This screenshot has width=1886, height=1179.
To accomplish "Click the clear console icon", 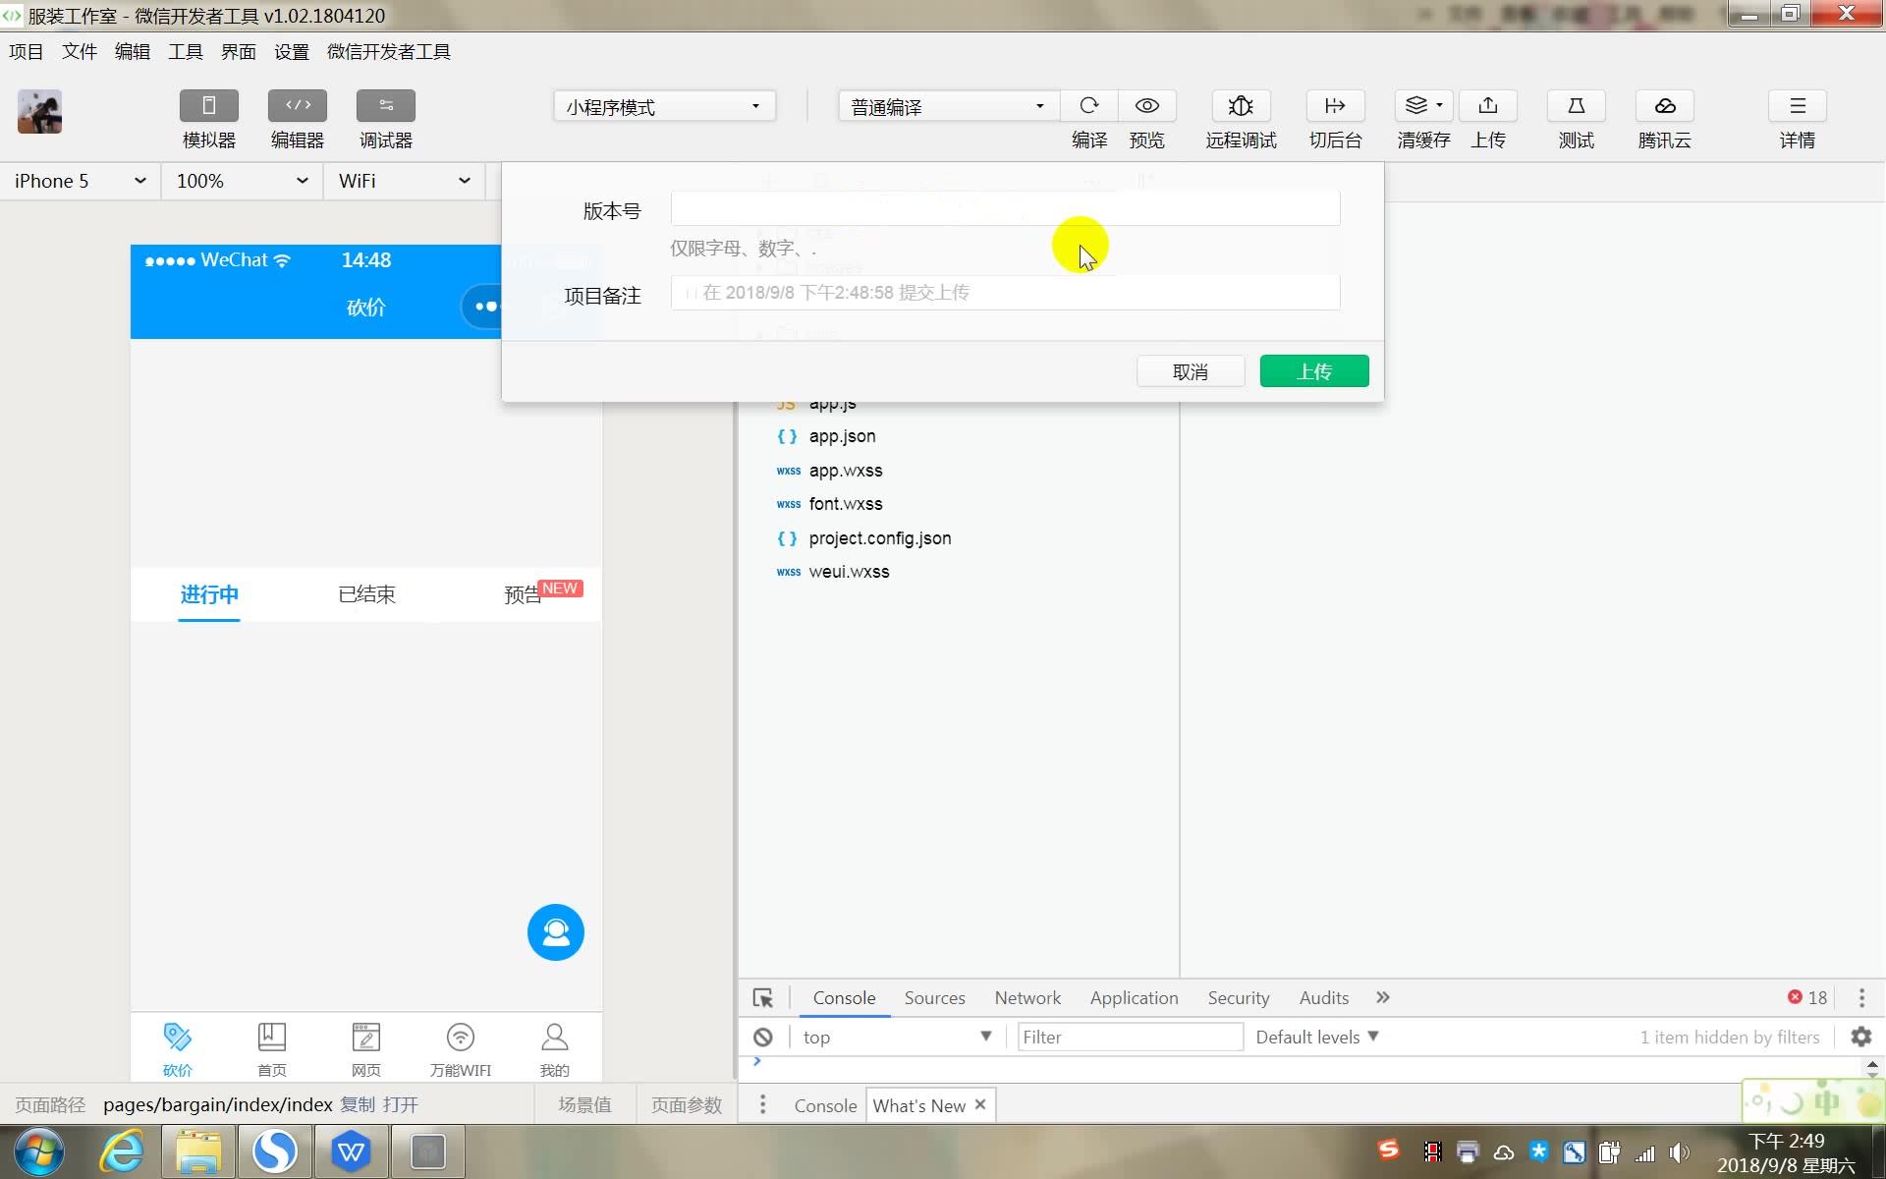I will tap(763, 1037).
